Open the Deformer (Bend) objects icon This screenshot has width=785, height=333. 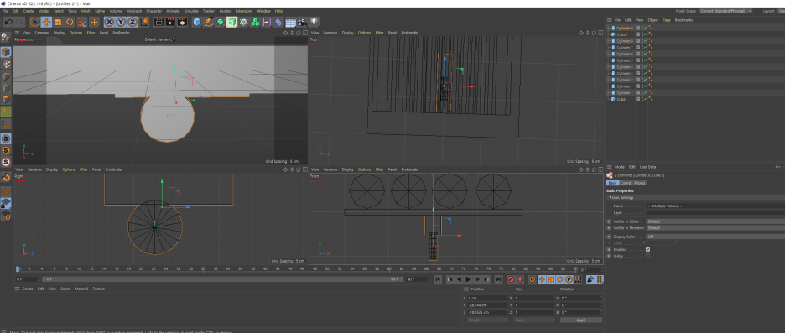(x=278, y=22)
